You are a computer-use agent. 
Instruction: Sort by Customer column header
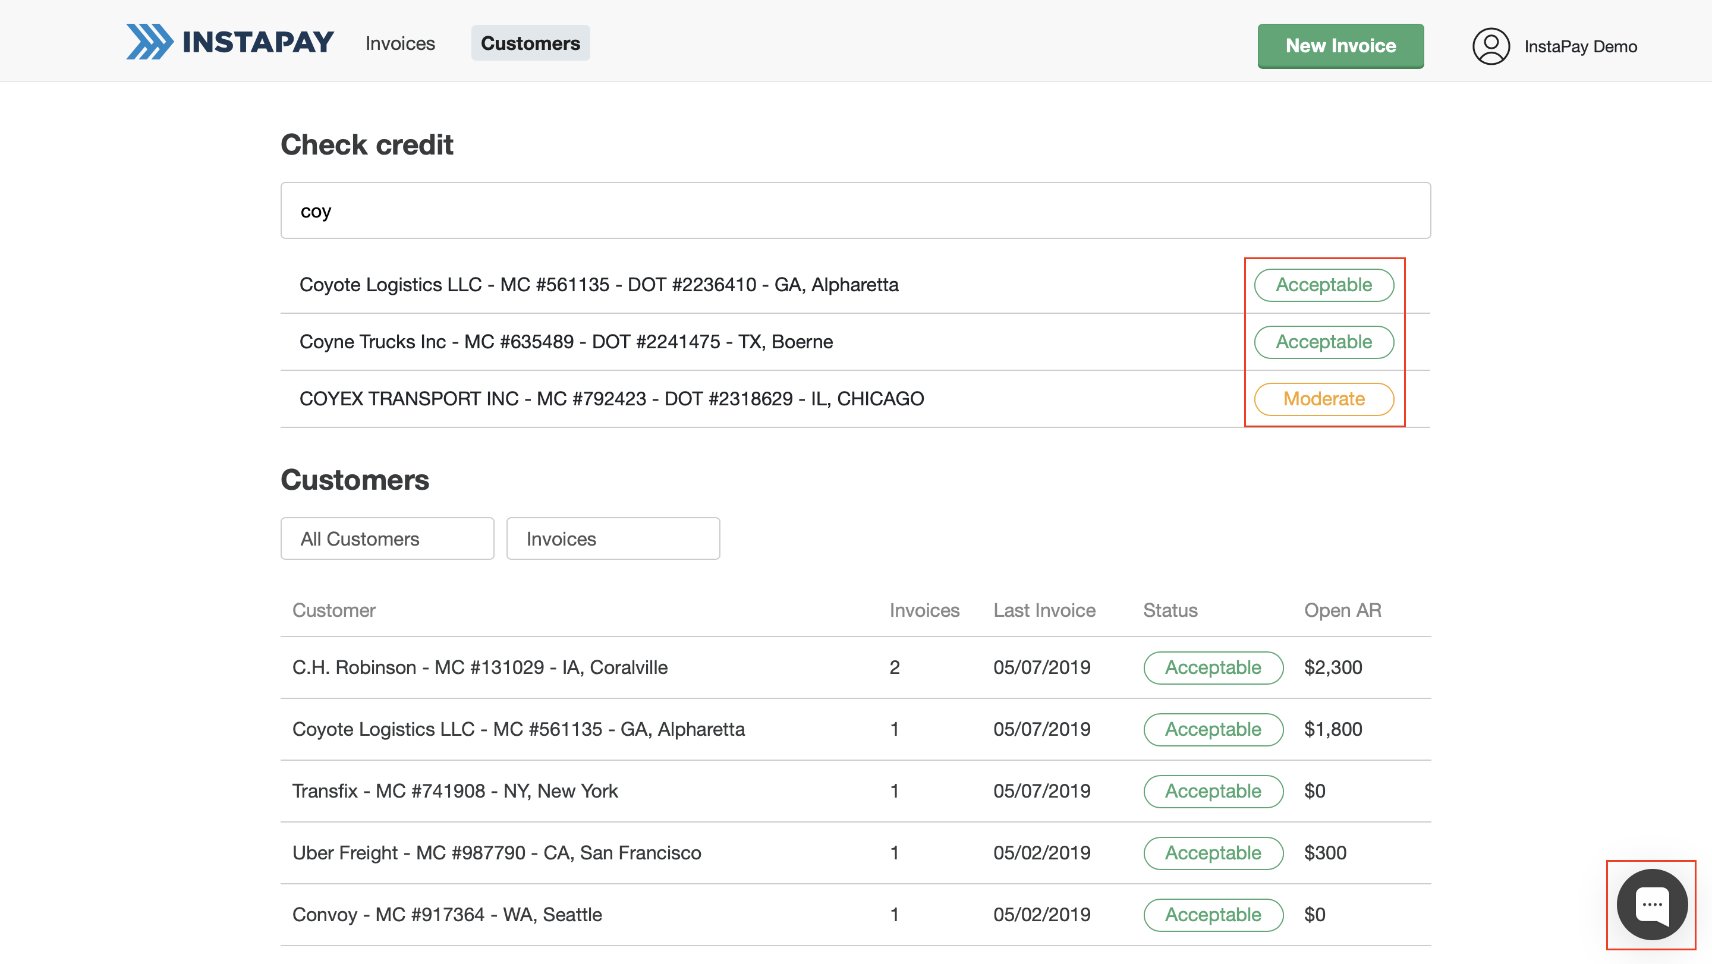pyautogui.click(x=334, y=610)
